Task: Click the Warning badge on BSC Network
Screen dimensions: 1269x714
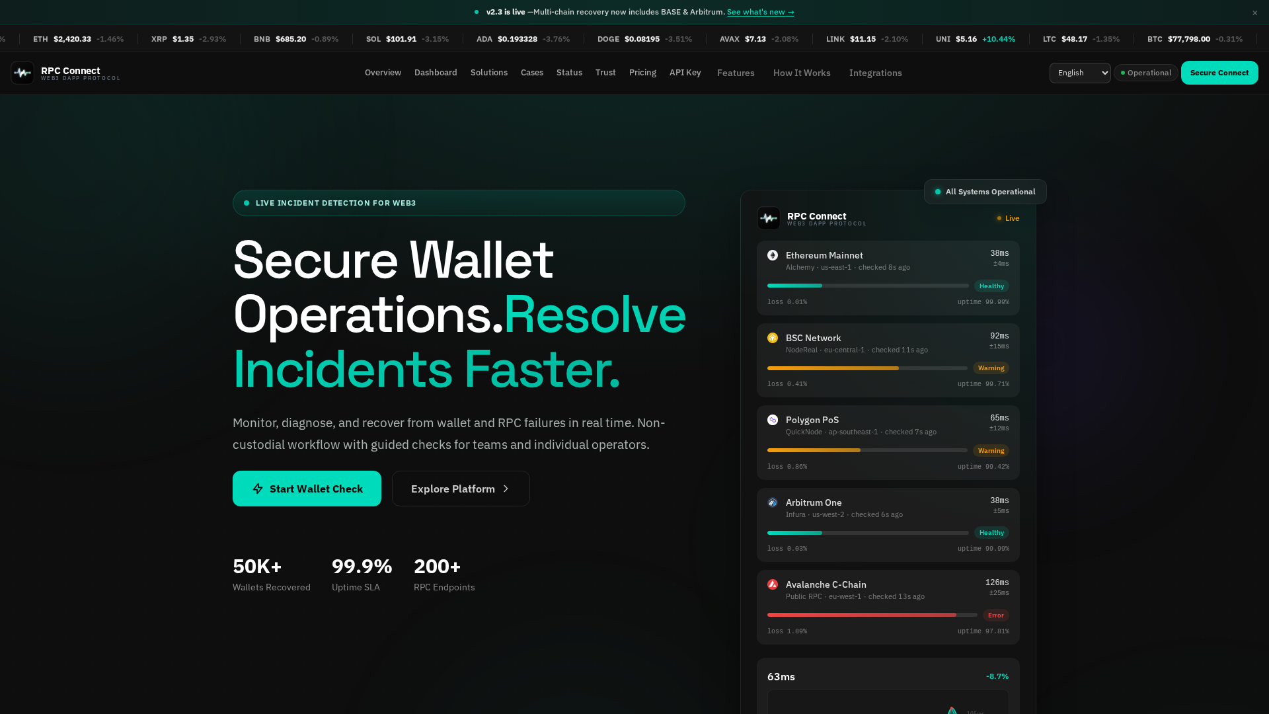Action: tap(991, 368)
